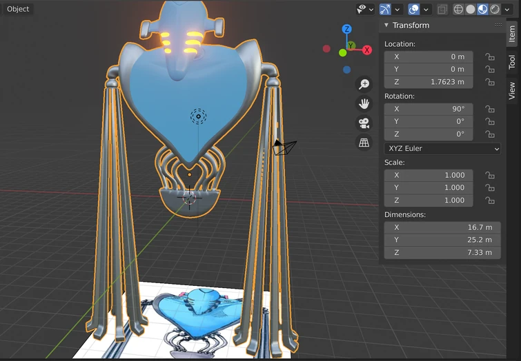Click the Location Z 1.7623 m field
The image size is (521, 361).
(x=429, y=82)
